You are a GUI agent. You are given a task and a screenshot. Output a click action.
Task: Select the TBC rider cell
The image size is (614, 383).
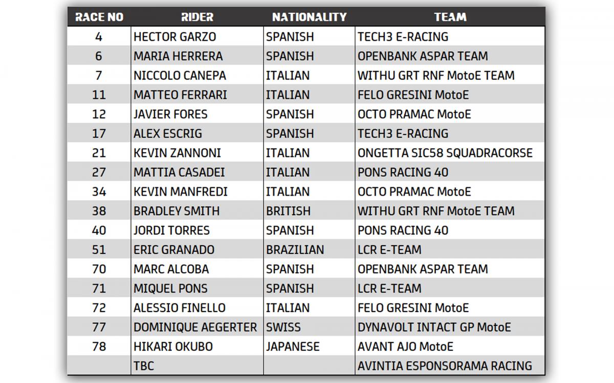pos(144,366)
